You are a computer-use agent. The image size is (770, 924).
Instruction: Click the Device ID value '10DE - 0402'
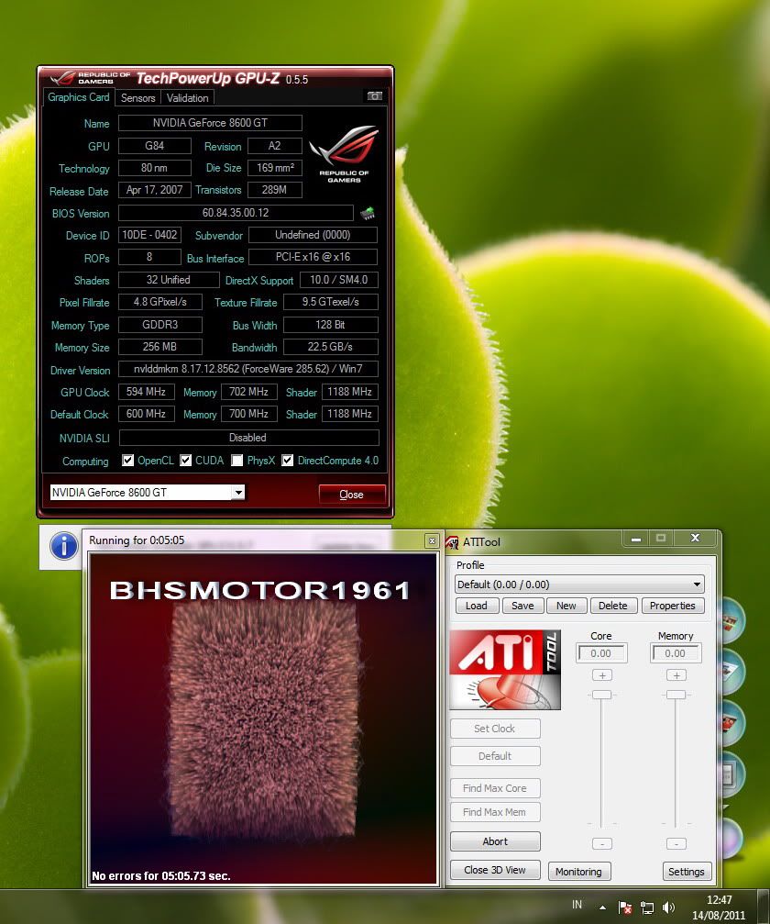tap(149, 235)
